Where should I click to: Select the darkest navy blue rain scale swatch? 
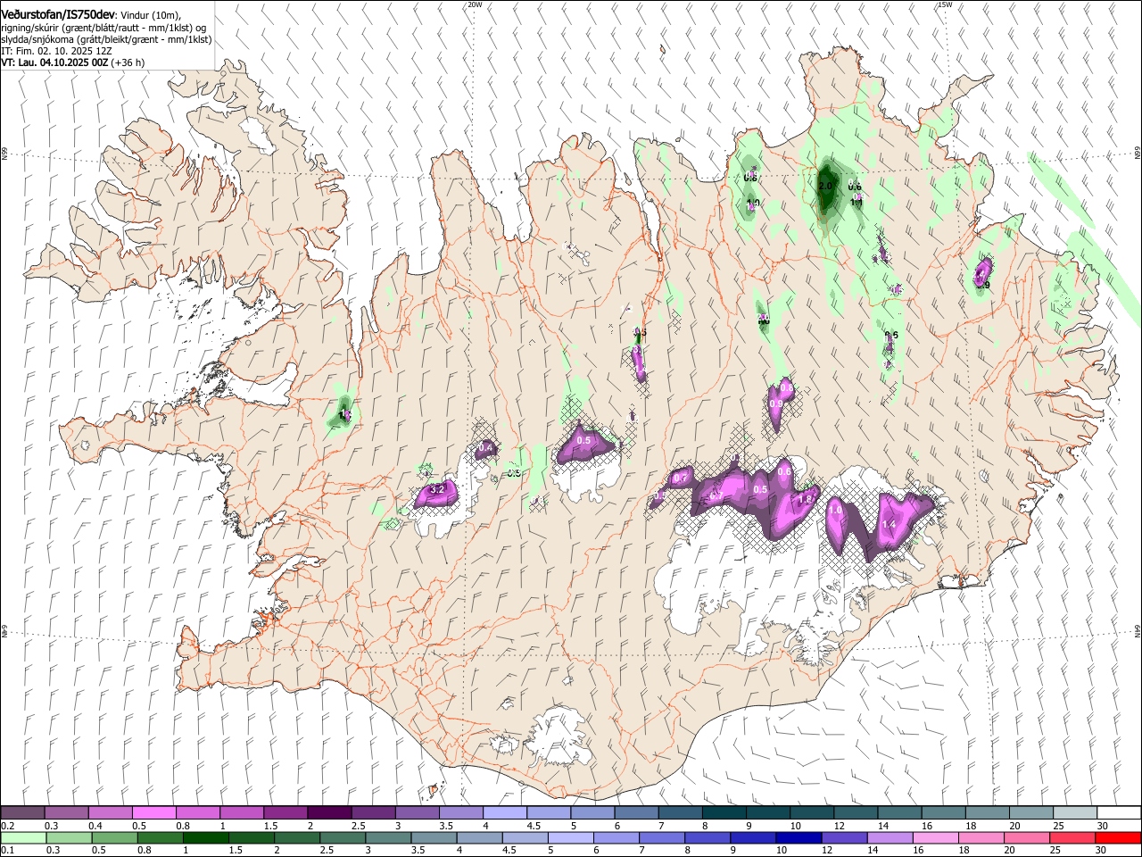pos(797,837)
